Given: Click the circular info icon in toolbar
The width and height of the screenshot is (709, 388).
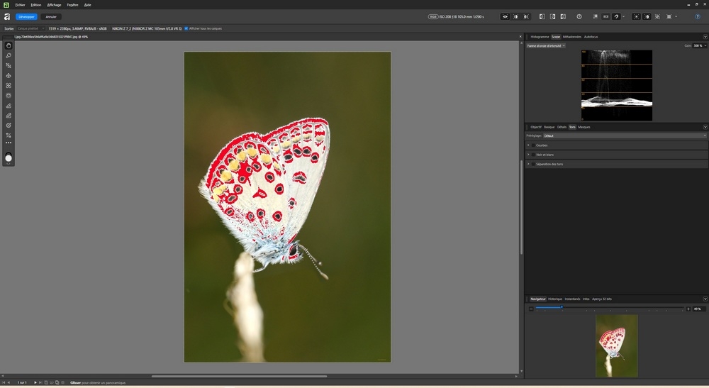Looking at the screenshot, I should [x=579, y=17].
